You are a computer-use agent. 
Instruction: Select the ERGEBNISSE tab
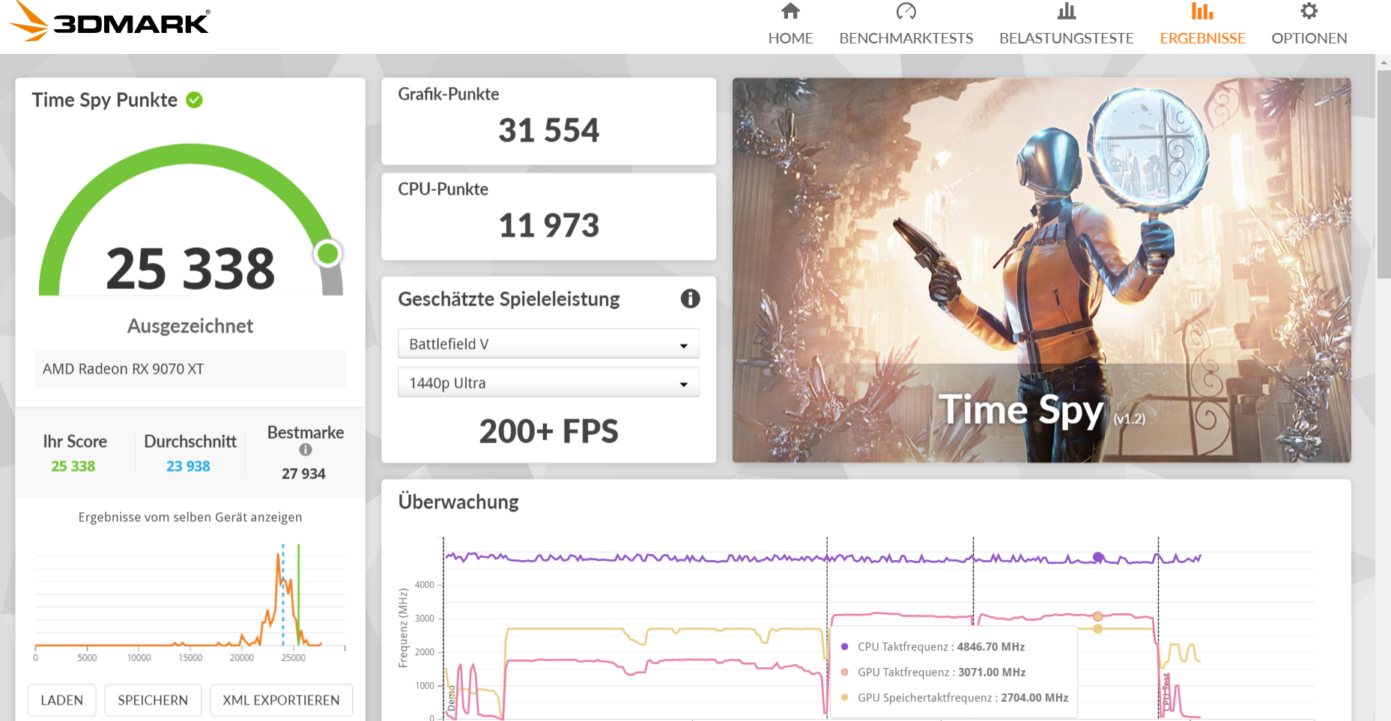[x=1202, y=38]
